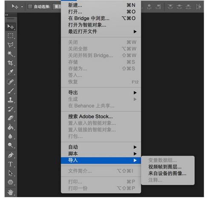The image size is (210, 200).
Task: Choose 打开... menu item
Action: point(101,12)
